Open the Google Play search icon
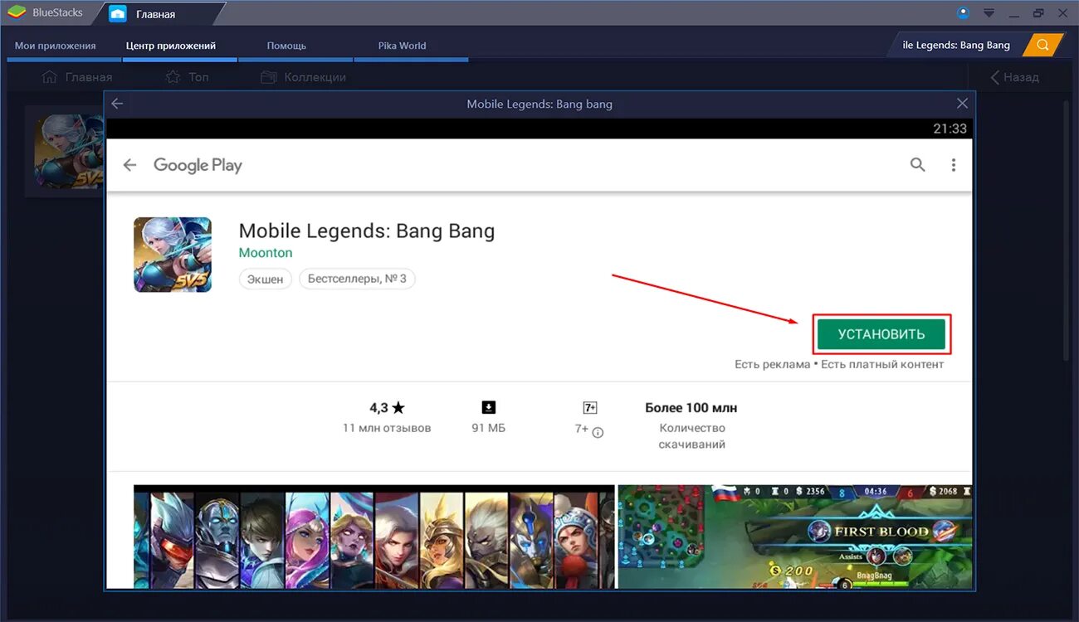 (917, 164)
